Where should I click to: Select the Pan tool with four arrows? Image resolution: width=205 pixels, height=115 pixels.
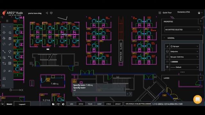pyautogui.click(x=4, y=33)
